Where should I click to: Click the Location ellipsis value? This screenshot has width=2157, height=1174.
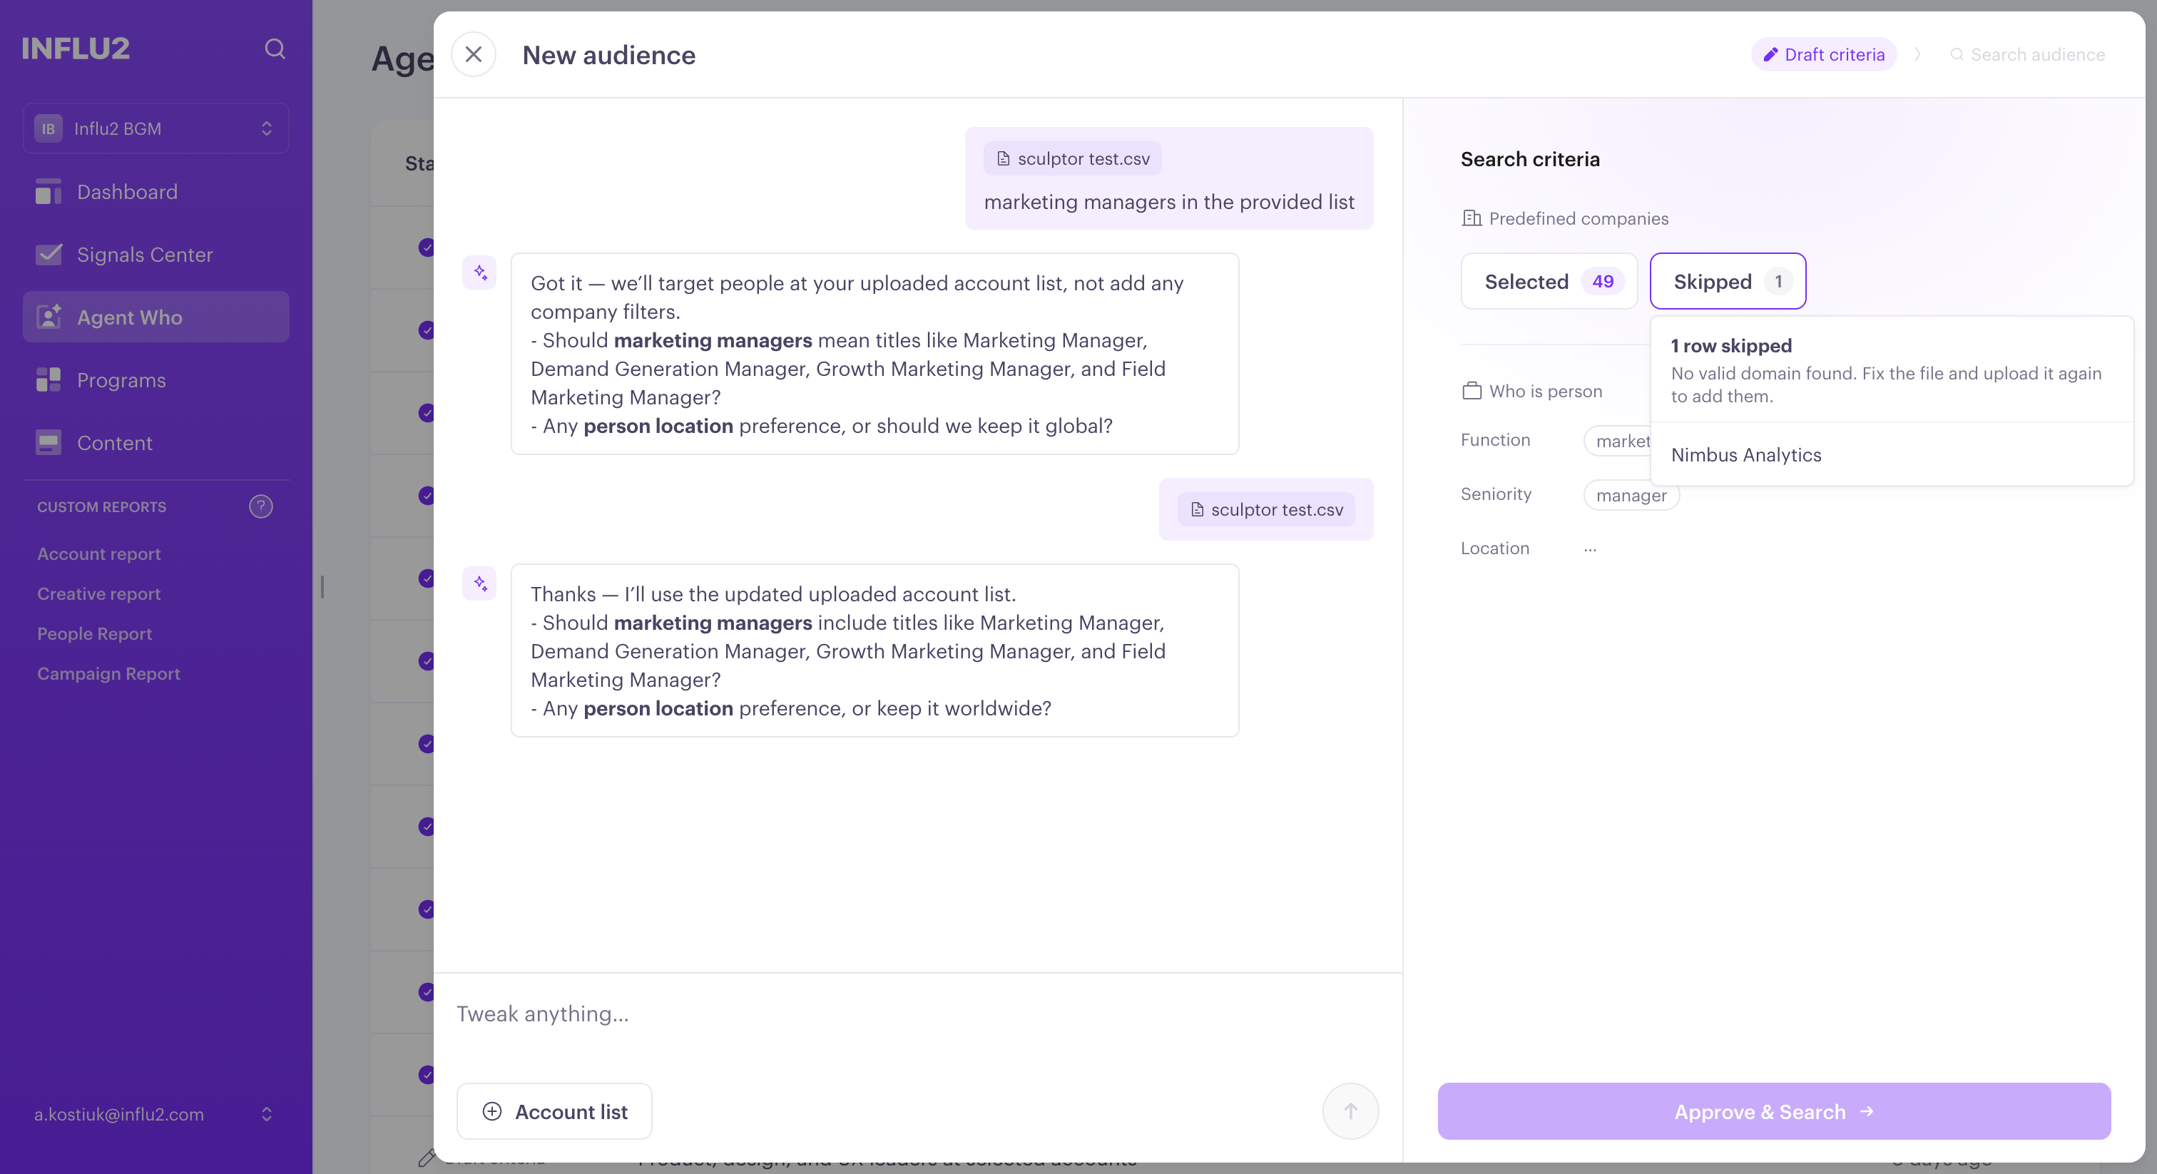click(x=1590, y=548)
